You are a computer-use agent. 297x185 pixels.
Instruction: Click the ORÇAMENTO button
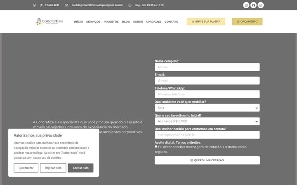tap(247, 21)
